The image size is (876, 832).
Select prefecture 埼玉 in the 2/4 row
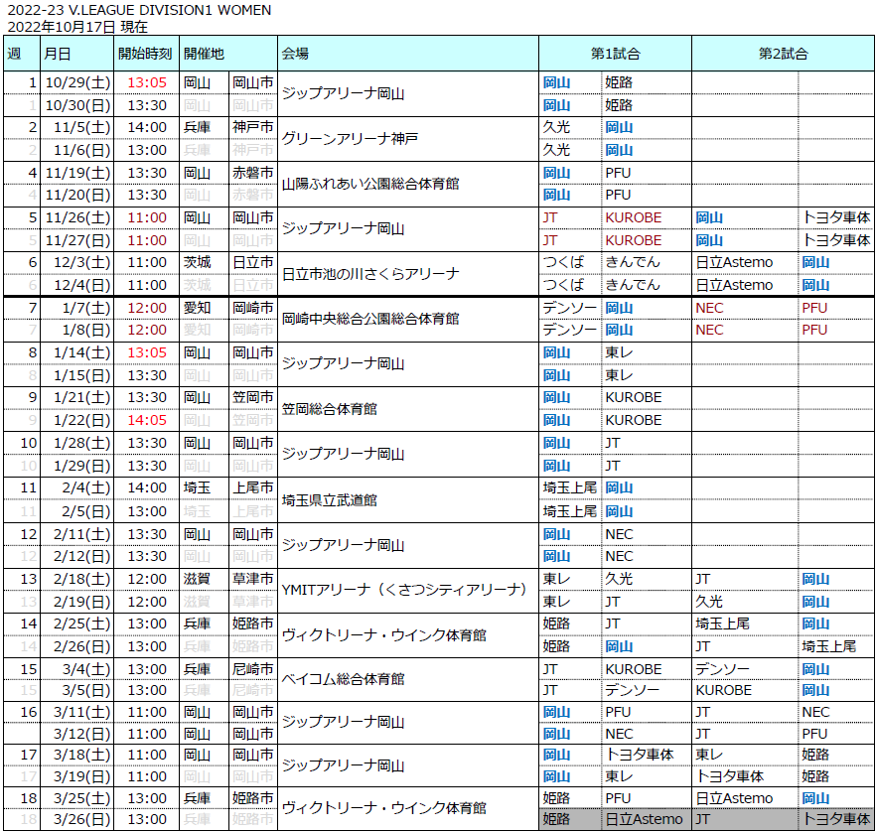coord(198,488)
